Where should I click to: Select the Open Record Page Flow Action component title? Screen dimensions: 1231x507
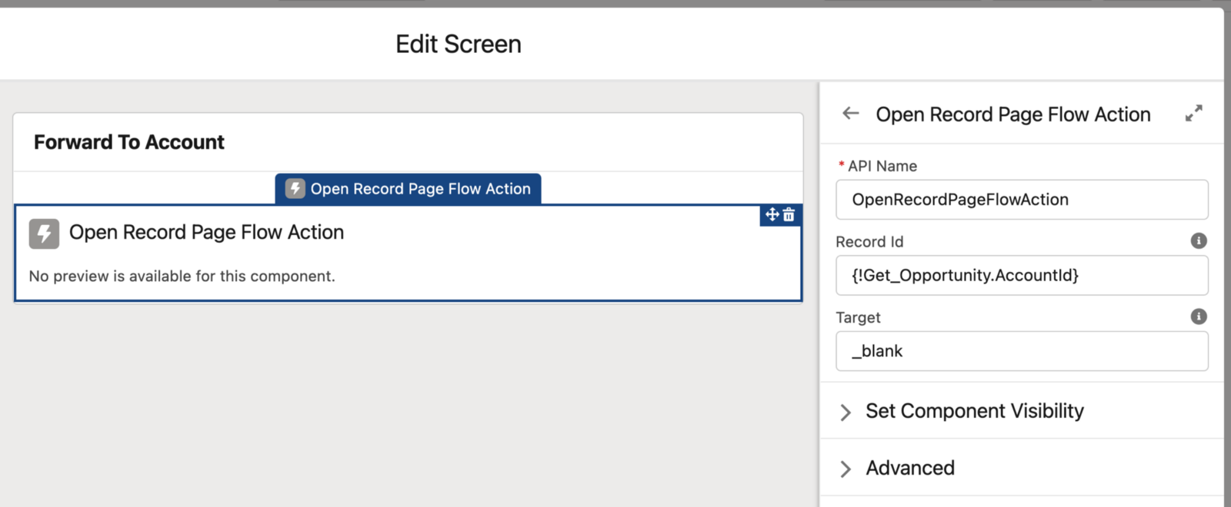click(x=206, y=233)
